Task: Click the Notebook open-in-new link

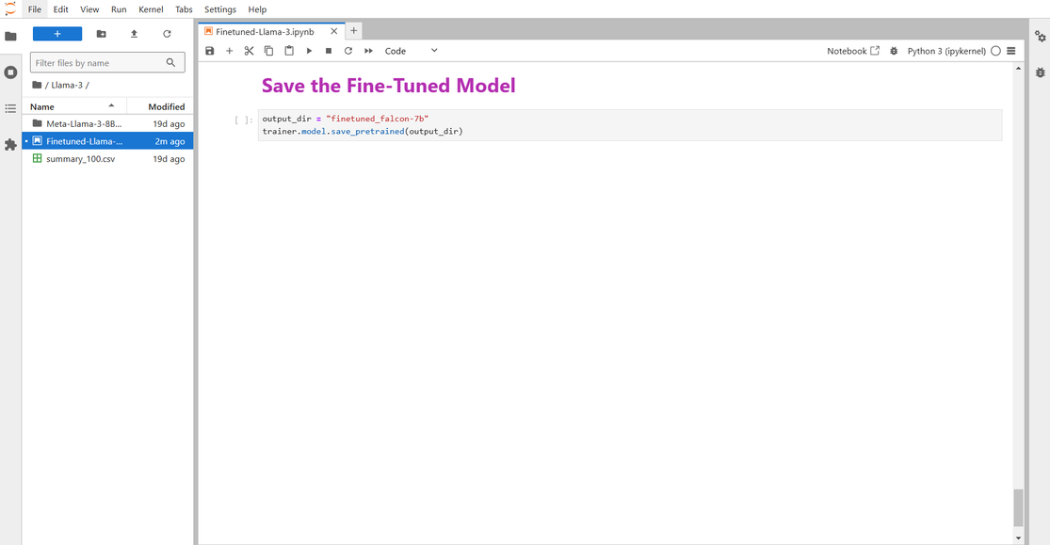Action: pos(853,51)
